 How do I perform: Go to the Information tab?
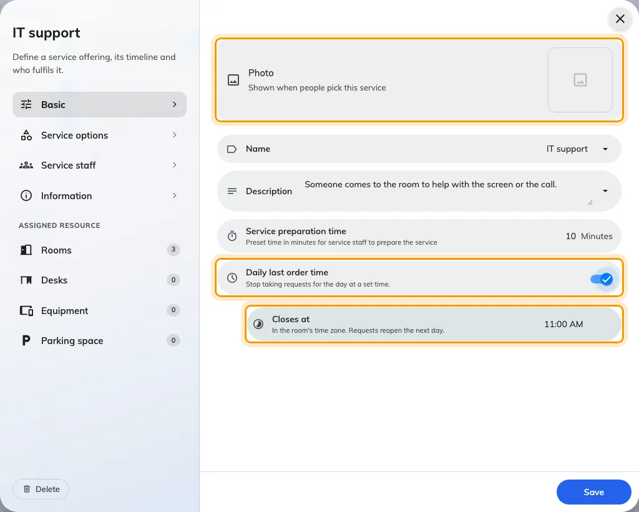(99, 195)
